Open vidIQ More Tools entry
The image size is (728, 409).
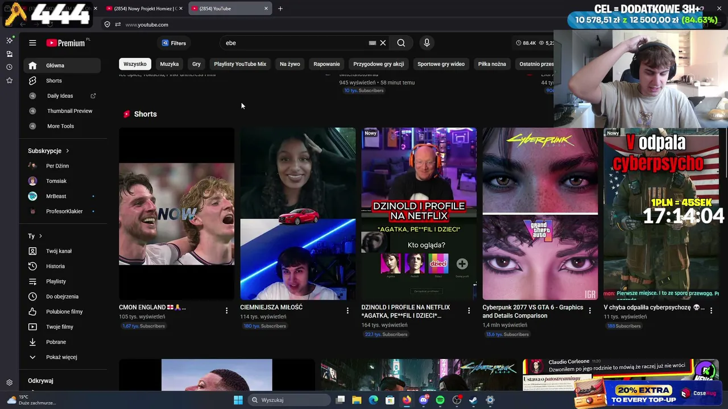63,126
